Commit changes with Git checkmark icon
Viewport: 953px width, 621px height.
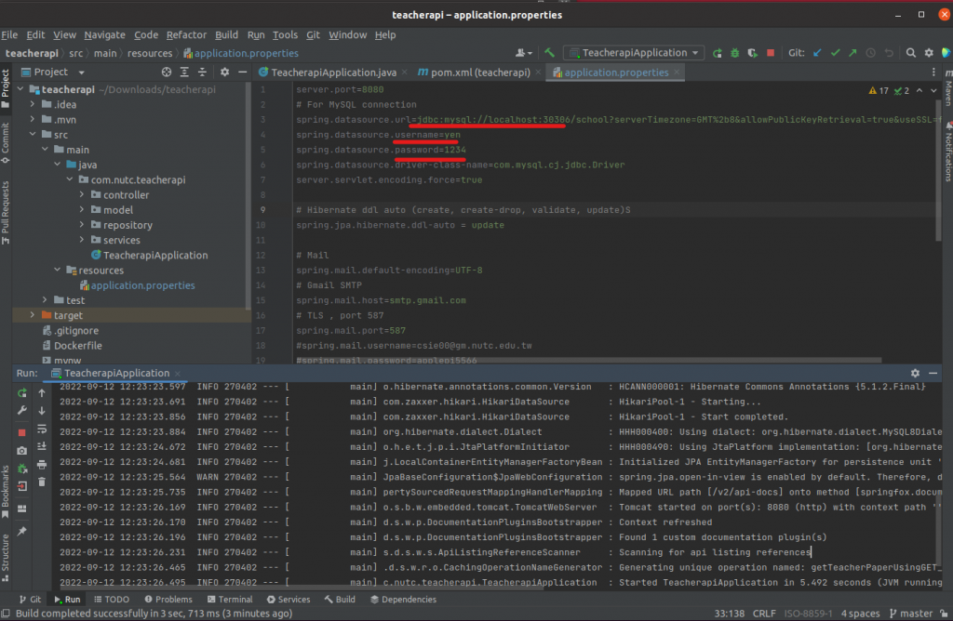(x=835, y=53)
